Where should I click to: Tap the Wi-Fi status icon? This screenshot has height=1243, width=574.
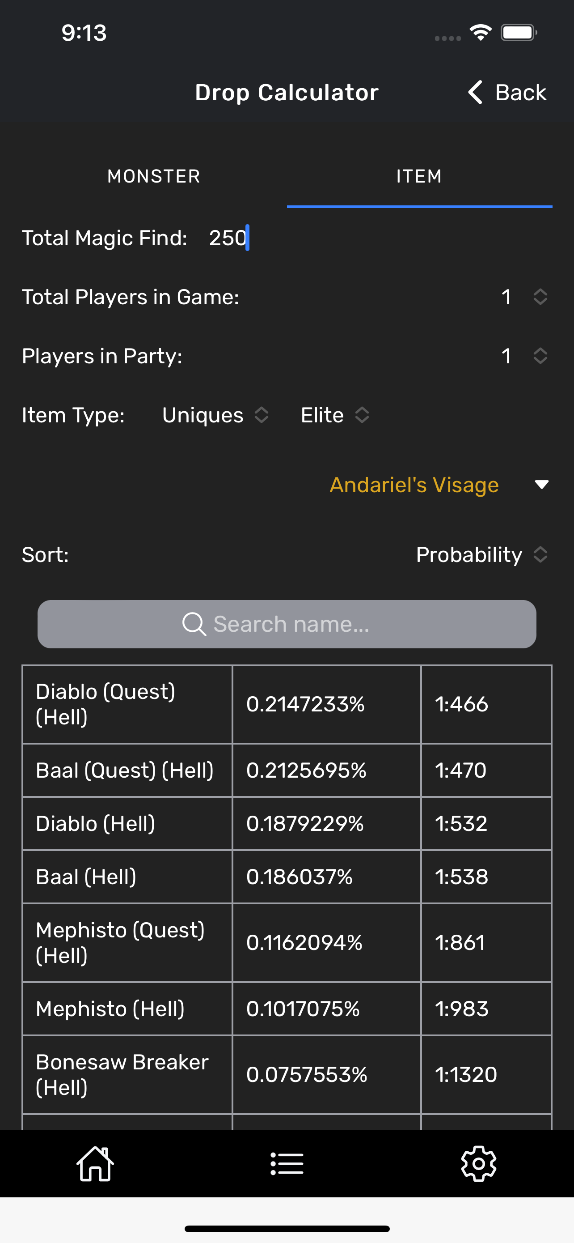[480, 33]
